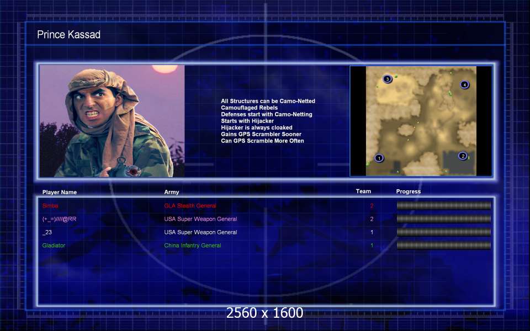Click GLA Stealth General army entry
530x331 pixels.
[x=190, y=206]
